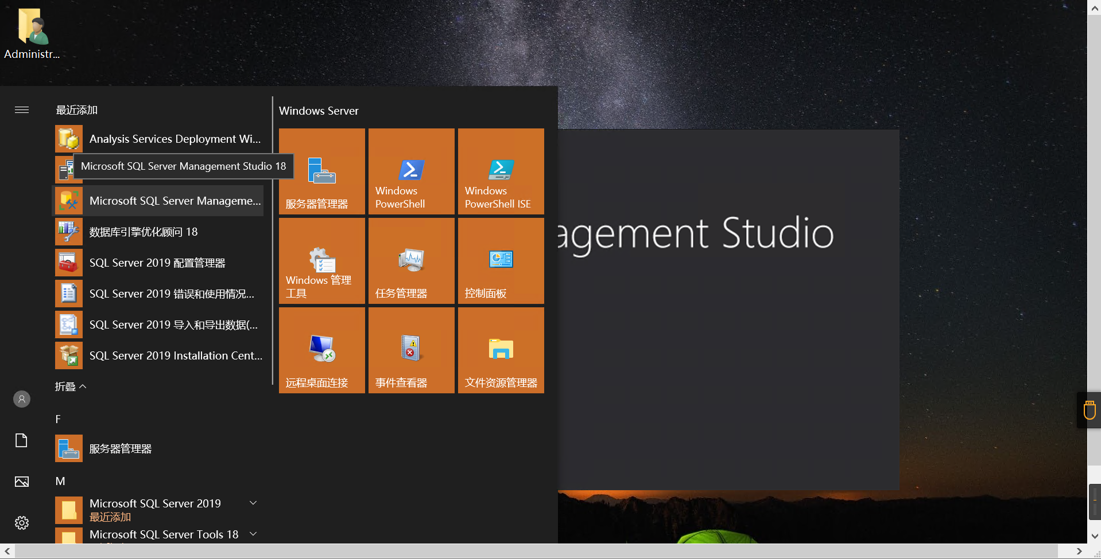The image size is (1101, 559).
Task: Open the 控制面板 tile
Action: click(501, 261)
